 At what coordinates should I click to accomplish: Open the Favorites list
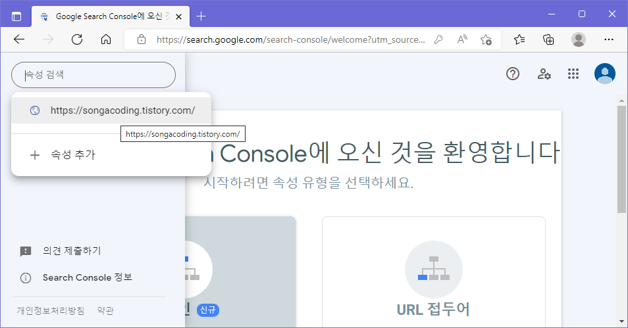pyautogui.click(x=519, y=39)
